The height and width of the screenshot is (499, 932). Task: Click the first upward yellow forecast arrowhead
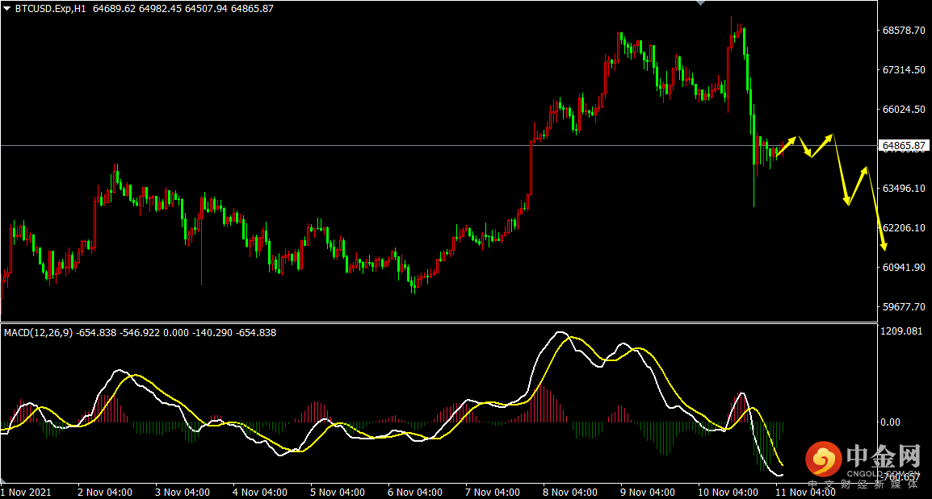pyautogui.click(x=791, y=140)
